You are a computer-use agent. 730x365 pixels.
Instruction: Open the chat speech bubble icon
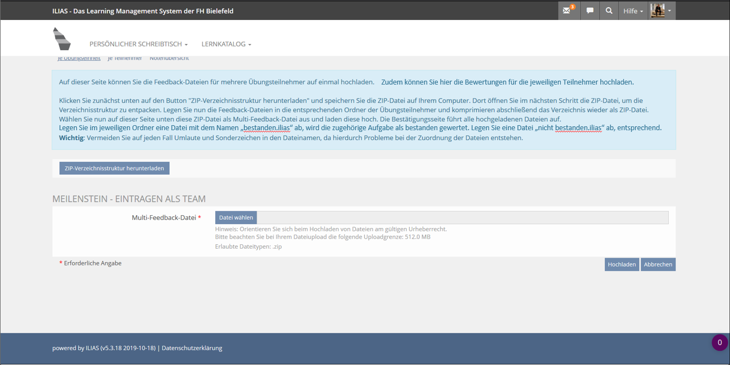click(x=590, y=11)
